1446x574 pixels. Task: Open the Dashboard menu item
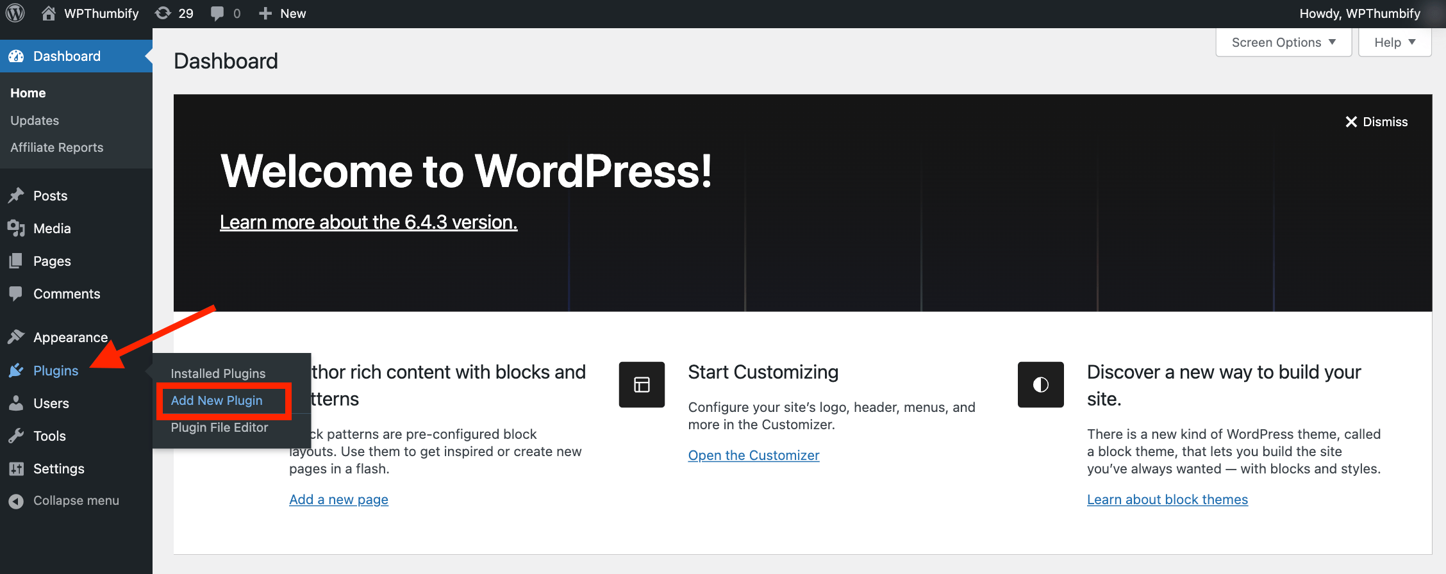pyautogui.click(x=76, y=56)
